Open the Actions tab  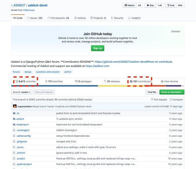pos(80,18)
